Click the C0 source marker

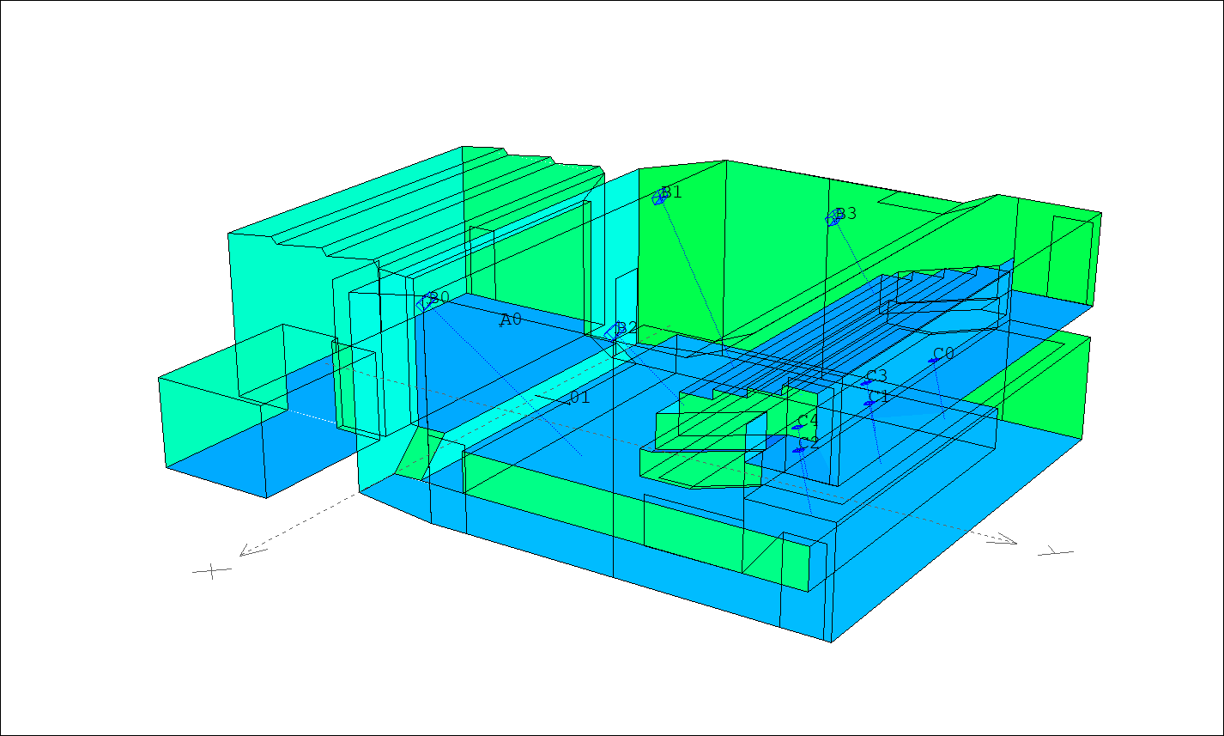pos(933,360)
